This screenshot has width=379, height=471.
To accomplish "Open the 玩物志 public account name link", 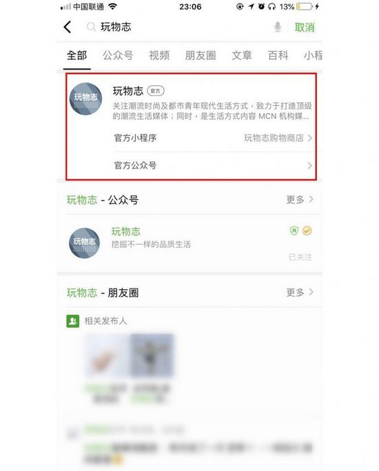I will [126, 231].
